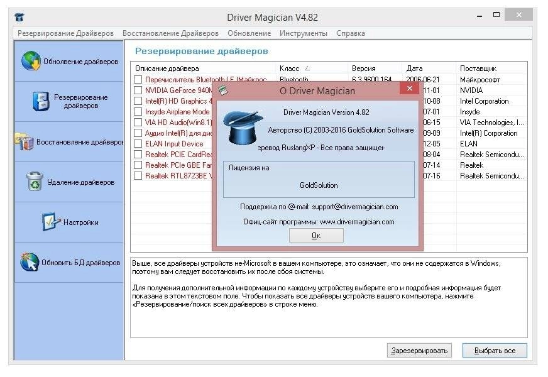548x377 pixels.
Task: Sort by Описание драйвера column header
Action: (204, 68)
